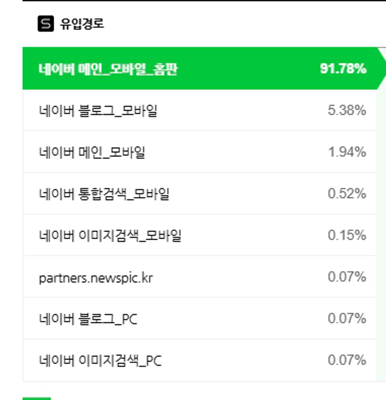The width and height of the screenshot is (386, 400).
Task: Open the partners.newspic.kr referral source
Action: click(x=96, y=277)
